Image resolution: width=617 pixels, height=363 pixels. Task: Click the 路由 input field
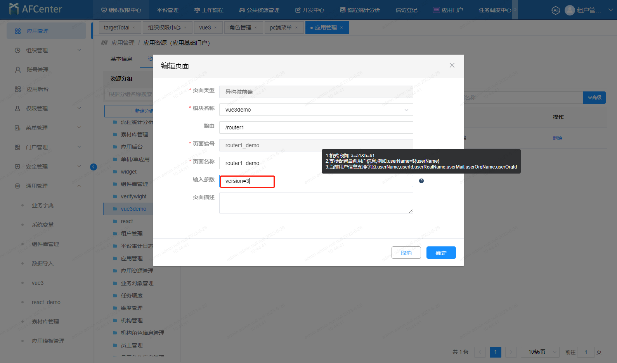(316, 127)
